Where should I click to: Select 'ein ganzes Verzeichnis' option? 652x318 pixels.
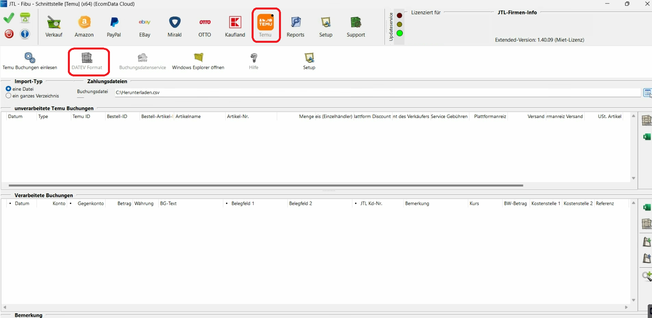[x=8, y=96]
